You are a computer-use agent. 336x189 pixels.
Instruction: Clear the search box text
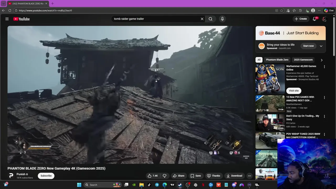click(x=202, y=19)
